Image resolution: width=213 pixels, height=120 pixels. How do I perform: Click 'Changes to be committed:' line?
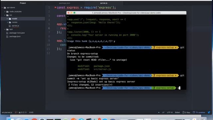83,57
